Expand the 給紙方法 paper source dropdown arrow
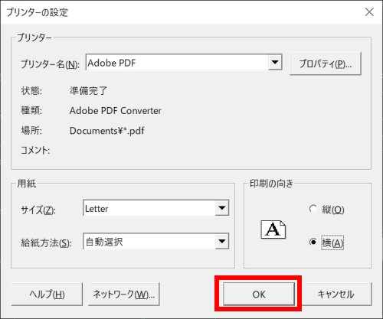 tap(222, 241)
